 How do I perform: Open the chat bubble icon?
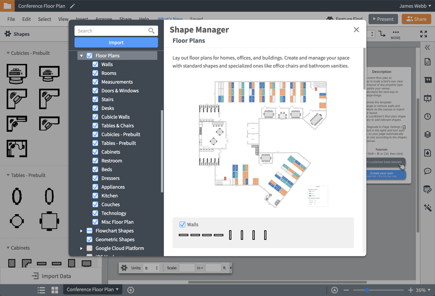coord(427,171)
